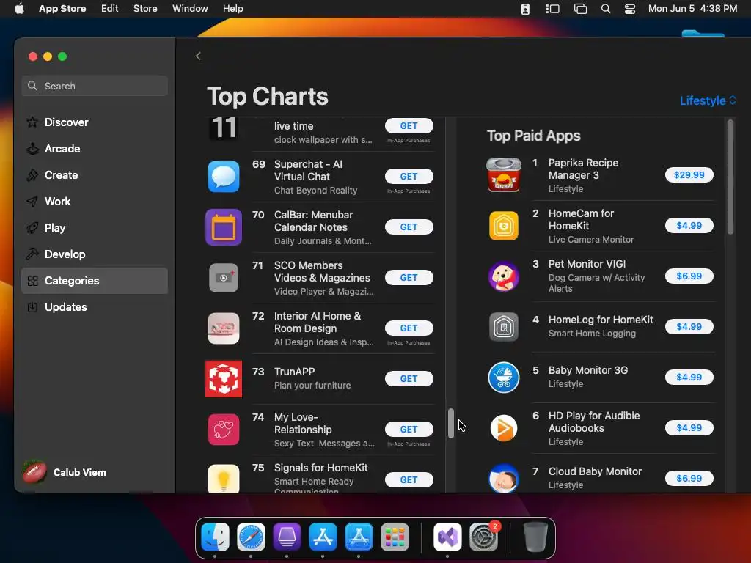The image size is (751, 563).
Task: Open the Apple menu
Action: pyautogui.click(x=19, y=9)
